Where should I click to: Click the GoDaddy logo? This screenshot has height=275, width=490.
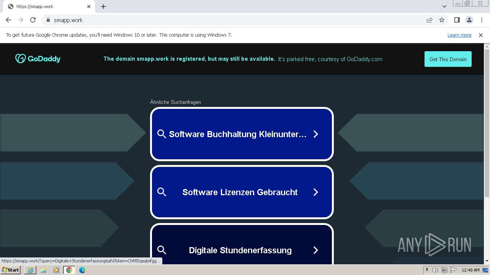tap(38, 58)
